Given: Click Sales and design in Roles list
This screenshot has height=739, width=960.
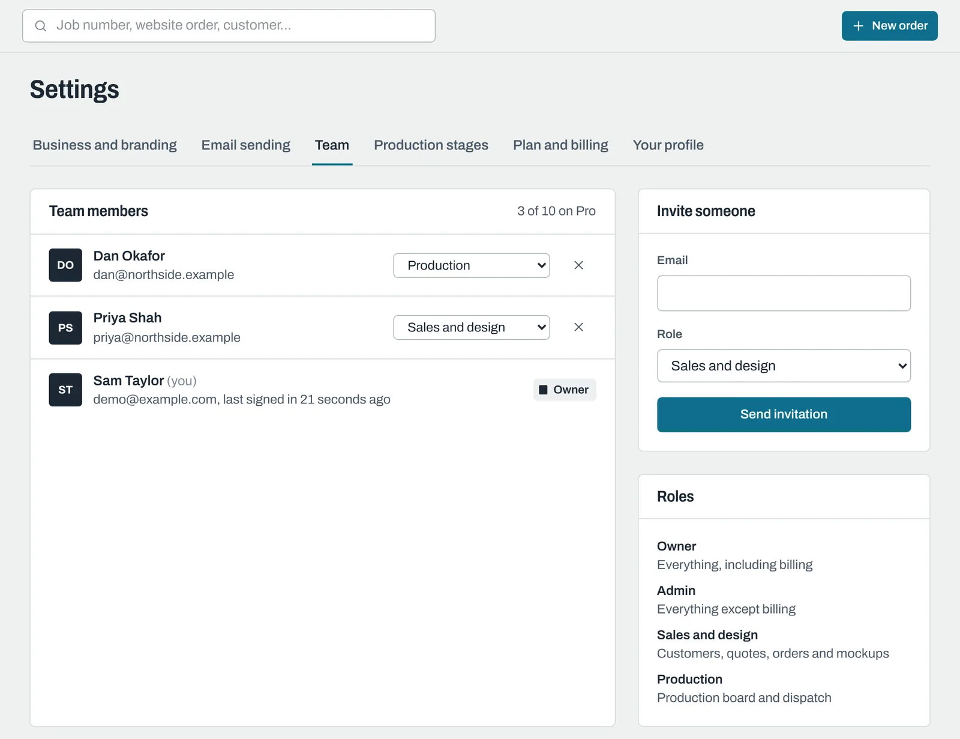Looking at the screenshot, I should [707, 635].
